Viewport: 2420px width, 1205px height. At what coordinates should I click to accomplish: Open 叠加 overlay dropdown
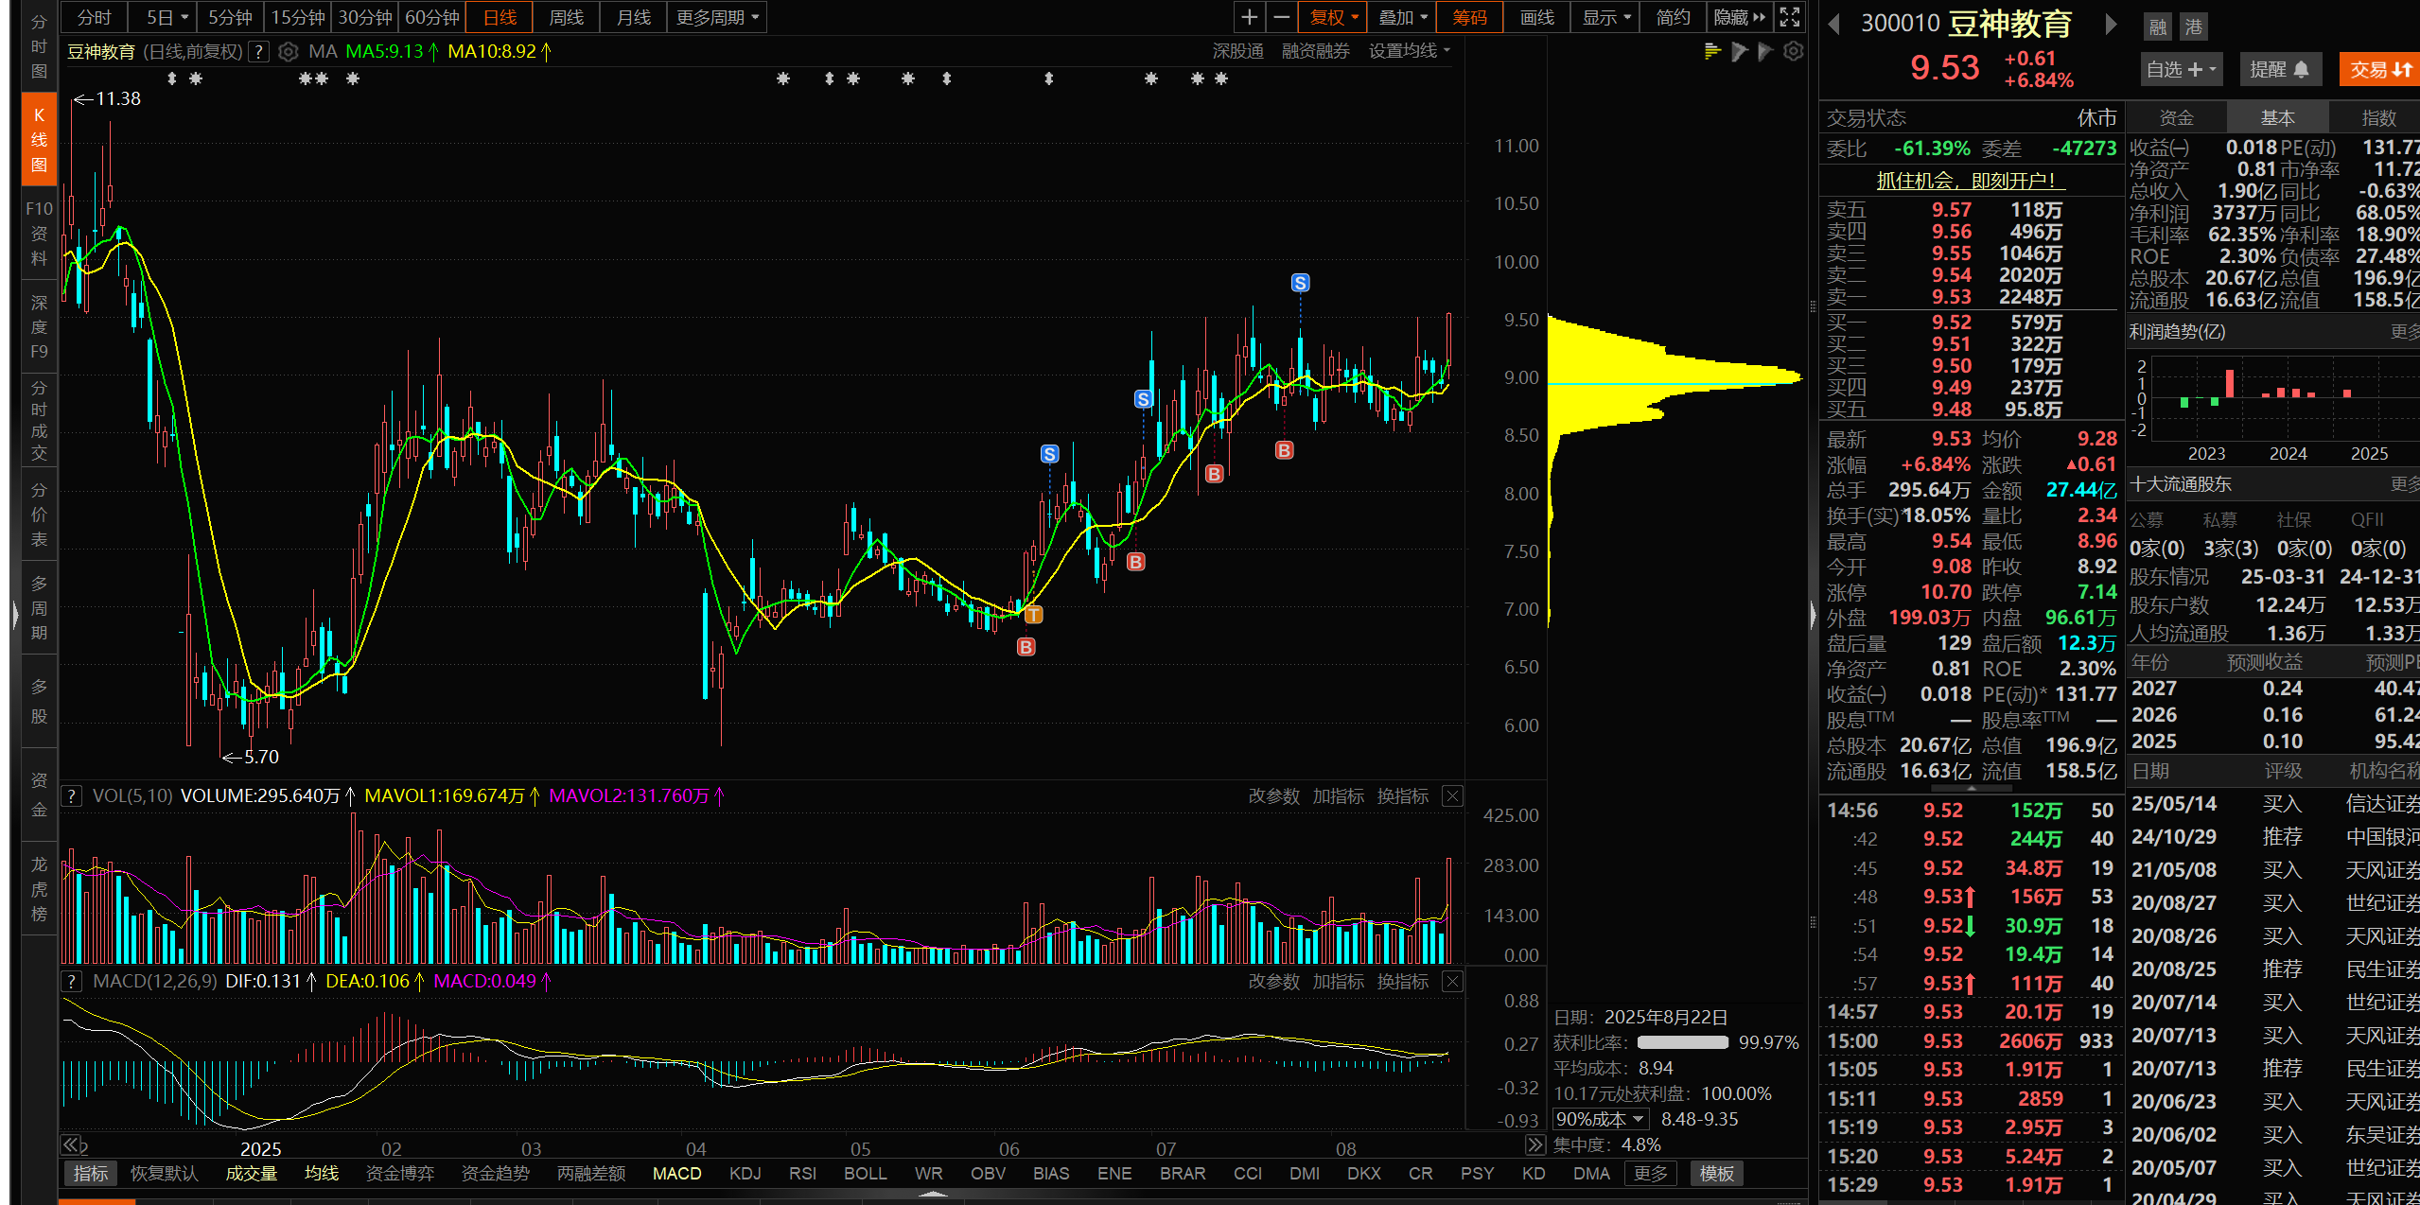[1402, 17]
